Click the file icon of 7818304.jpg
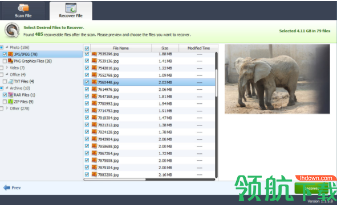 [x=94, y=118]
